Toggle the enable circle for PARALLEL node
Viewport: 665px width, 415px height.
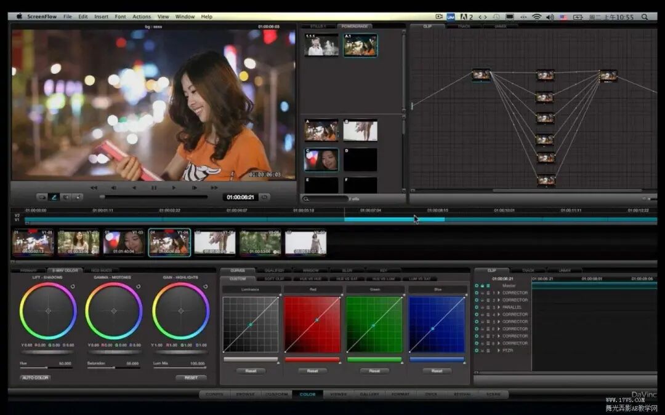click(477, 307)
